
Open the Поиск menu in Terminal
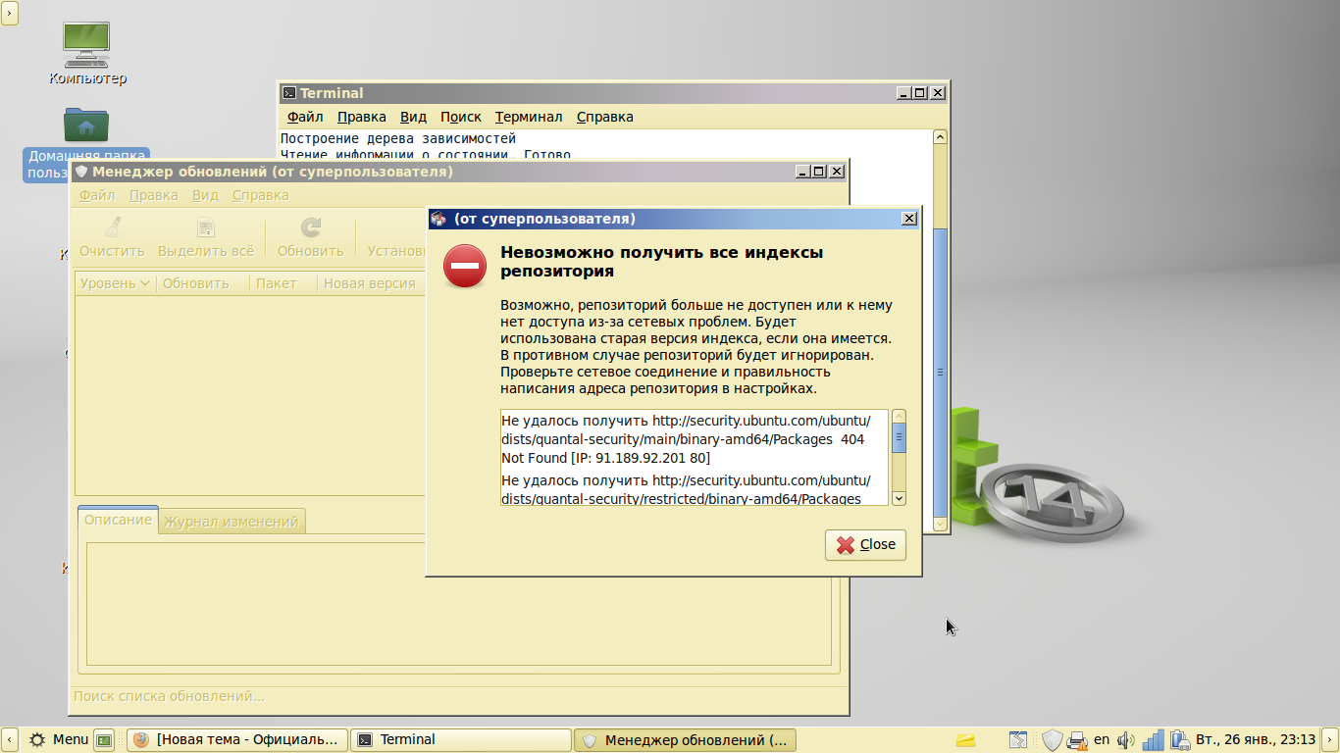[460, 117]
